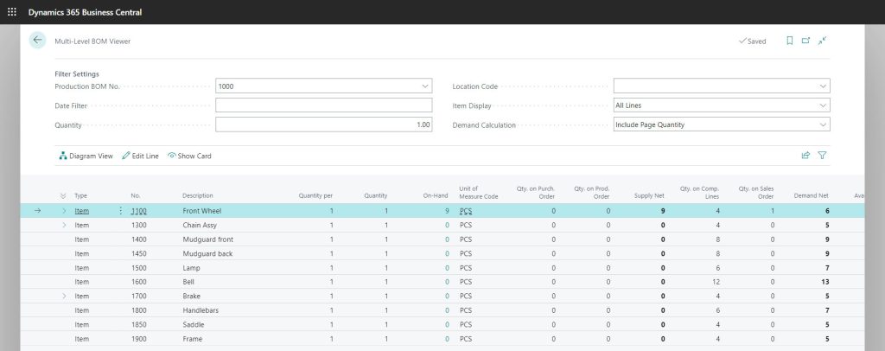This screenshot has width=885, height=351.
Task: Click Show Card action
Action: pyautogui.click(x=189, y=156)
